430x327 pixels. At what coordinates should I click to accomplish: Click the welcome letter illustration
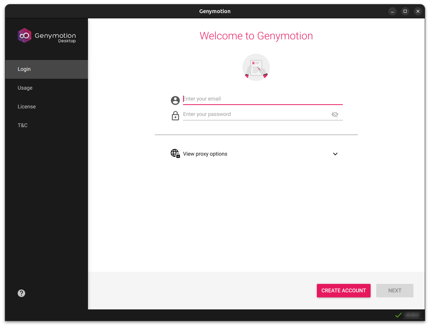pyautogui.click(x=256, y=67)
